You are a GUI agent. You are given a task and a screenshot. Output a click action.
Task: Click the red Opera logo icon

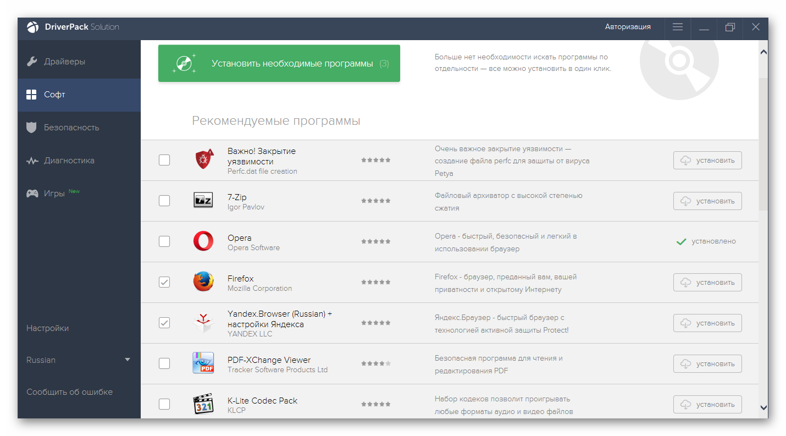[203, 241]
